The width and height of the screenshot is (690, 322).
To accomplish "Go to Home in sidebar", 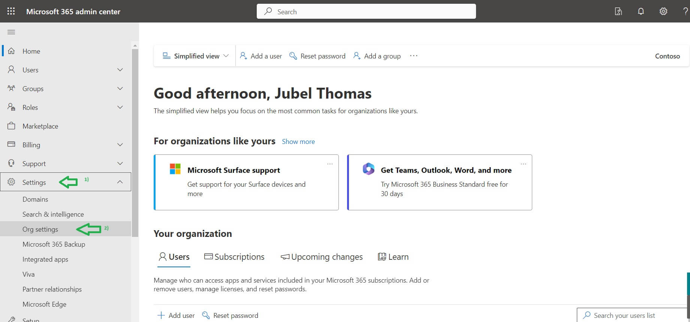I will pyautogui.click(x=31, y=51).
